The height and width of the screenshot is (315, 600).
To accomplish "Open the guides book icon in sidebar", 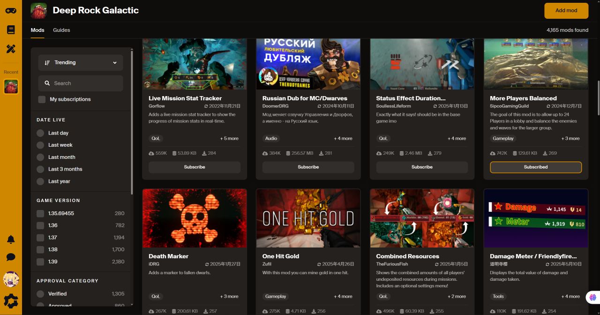I will click(x=11, y=30).
